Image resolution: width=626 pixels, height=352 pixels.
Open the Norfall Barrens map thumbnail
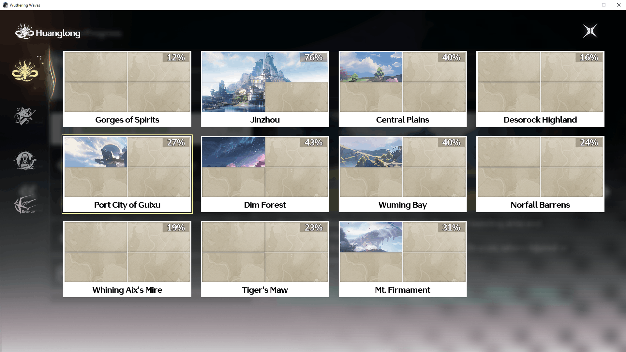click(540, 167)
